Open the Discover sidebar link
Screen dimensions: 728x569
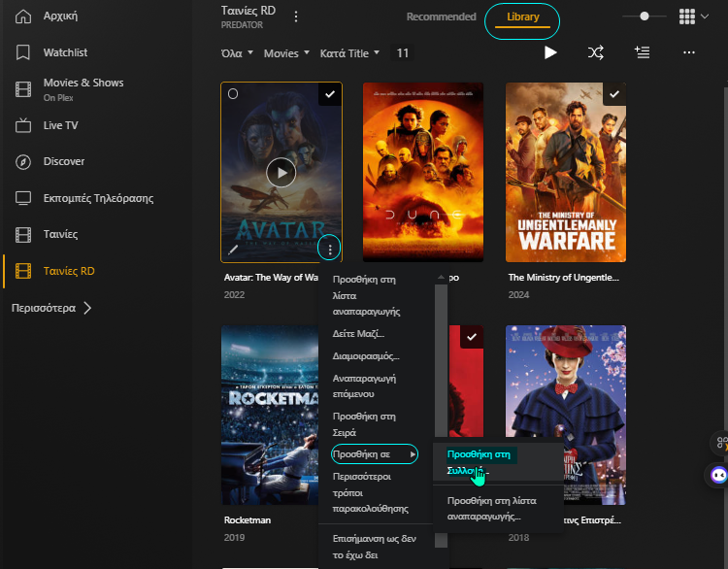64,161
